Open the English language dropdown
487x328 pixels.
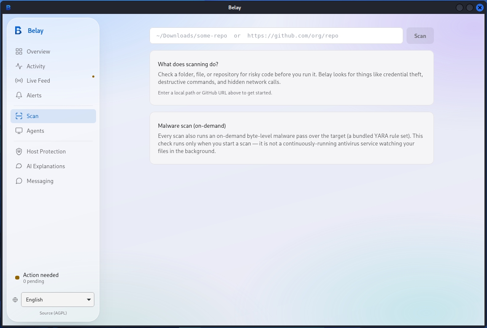click(57, 300)
